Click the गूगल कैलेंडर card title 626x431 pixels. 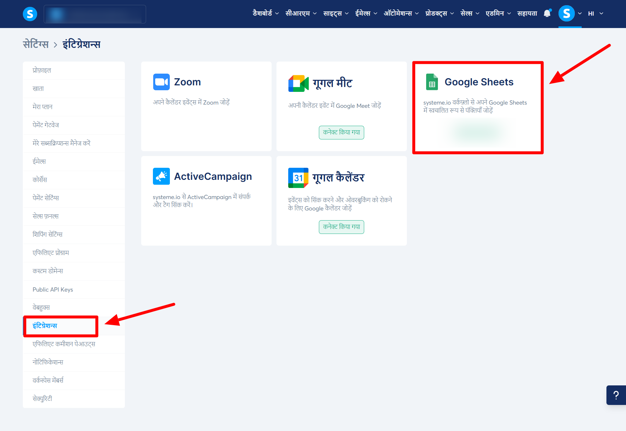(x=338, y=178)
